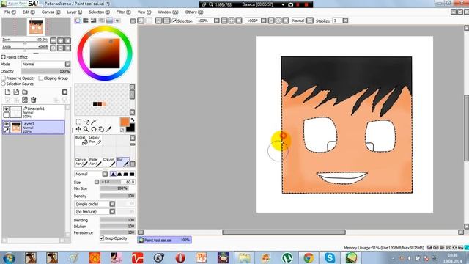Open Google Chrome from taskbar
This screenshot has height=264, width=469.
[x=309, y=257]
